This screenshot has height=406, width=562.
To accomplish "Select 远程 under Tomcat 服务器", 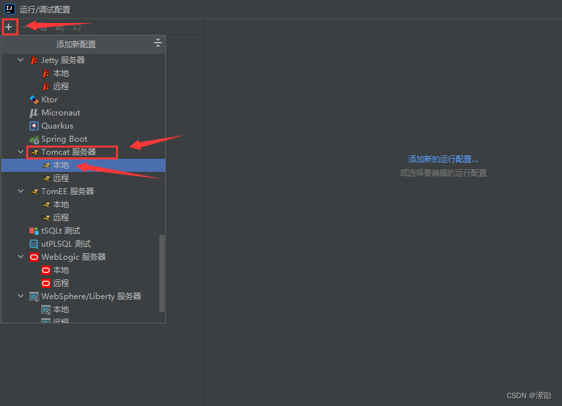I will [83, 178].
